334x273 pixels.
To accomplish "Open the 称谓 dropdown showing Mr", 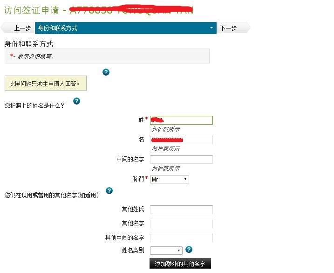I will (x=170, y=179).
